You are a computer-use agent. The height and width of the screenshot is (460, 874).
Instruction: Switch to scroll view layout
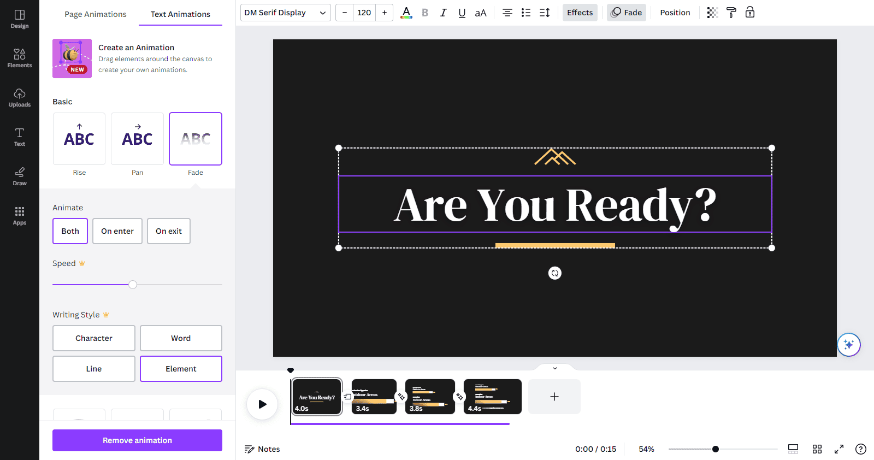793,449
